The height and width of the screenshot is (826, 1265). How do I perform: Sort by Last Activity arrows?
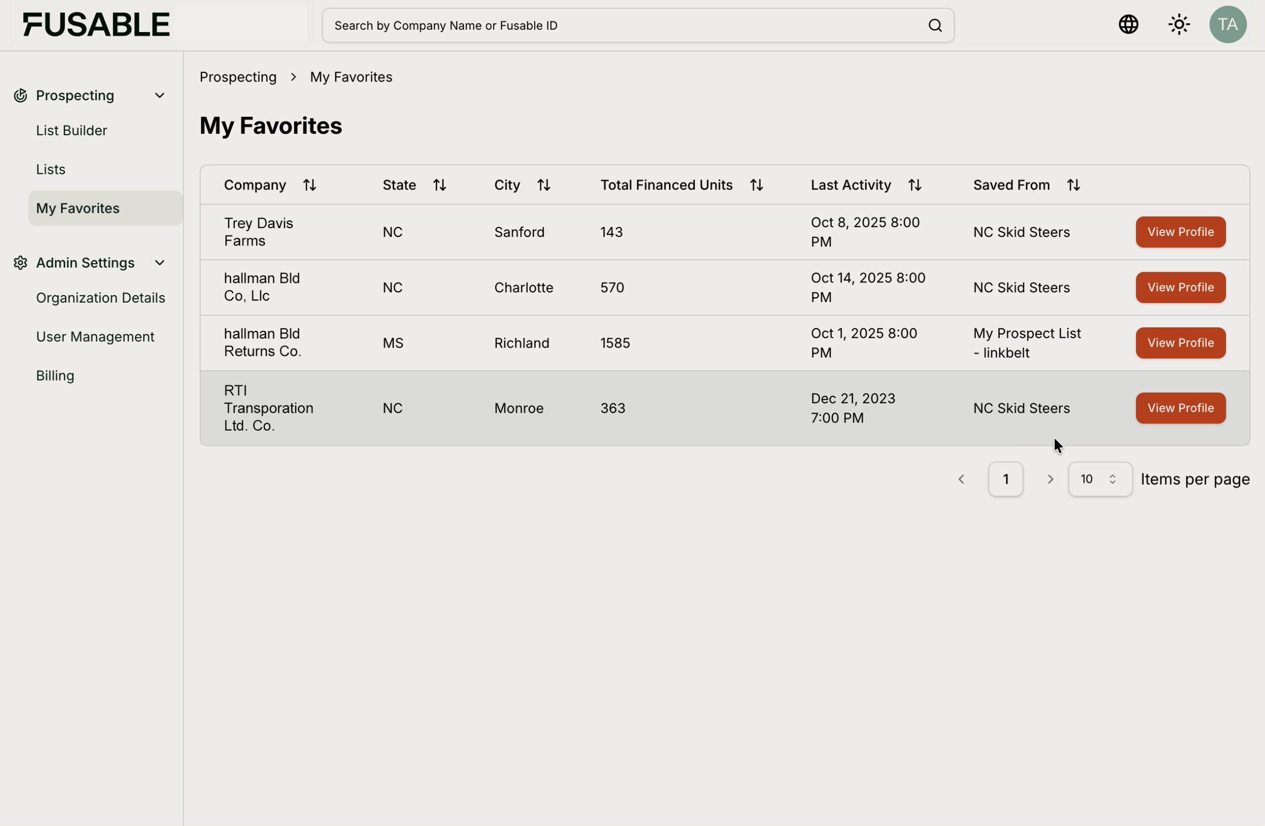914,185
